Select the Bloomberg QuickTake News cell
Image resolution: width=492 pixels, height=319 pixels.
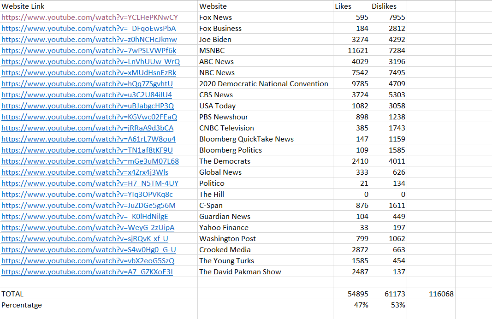coord(266,139)
